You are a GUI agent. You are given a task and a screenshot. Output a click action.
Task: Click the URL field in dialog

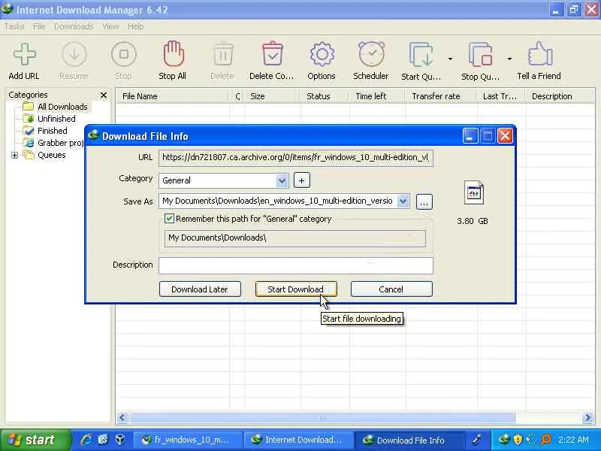click(296, 158)
